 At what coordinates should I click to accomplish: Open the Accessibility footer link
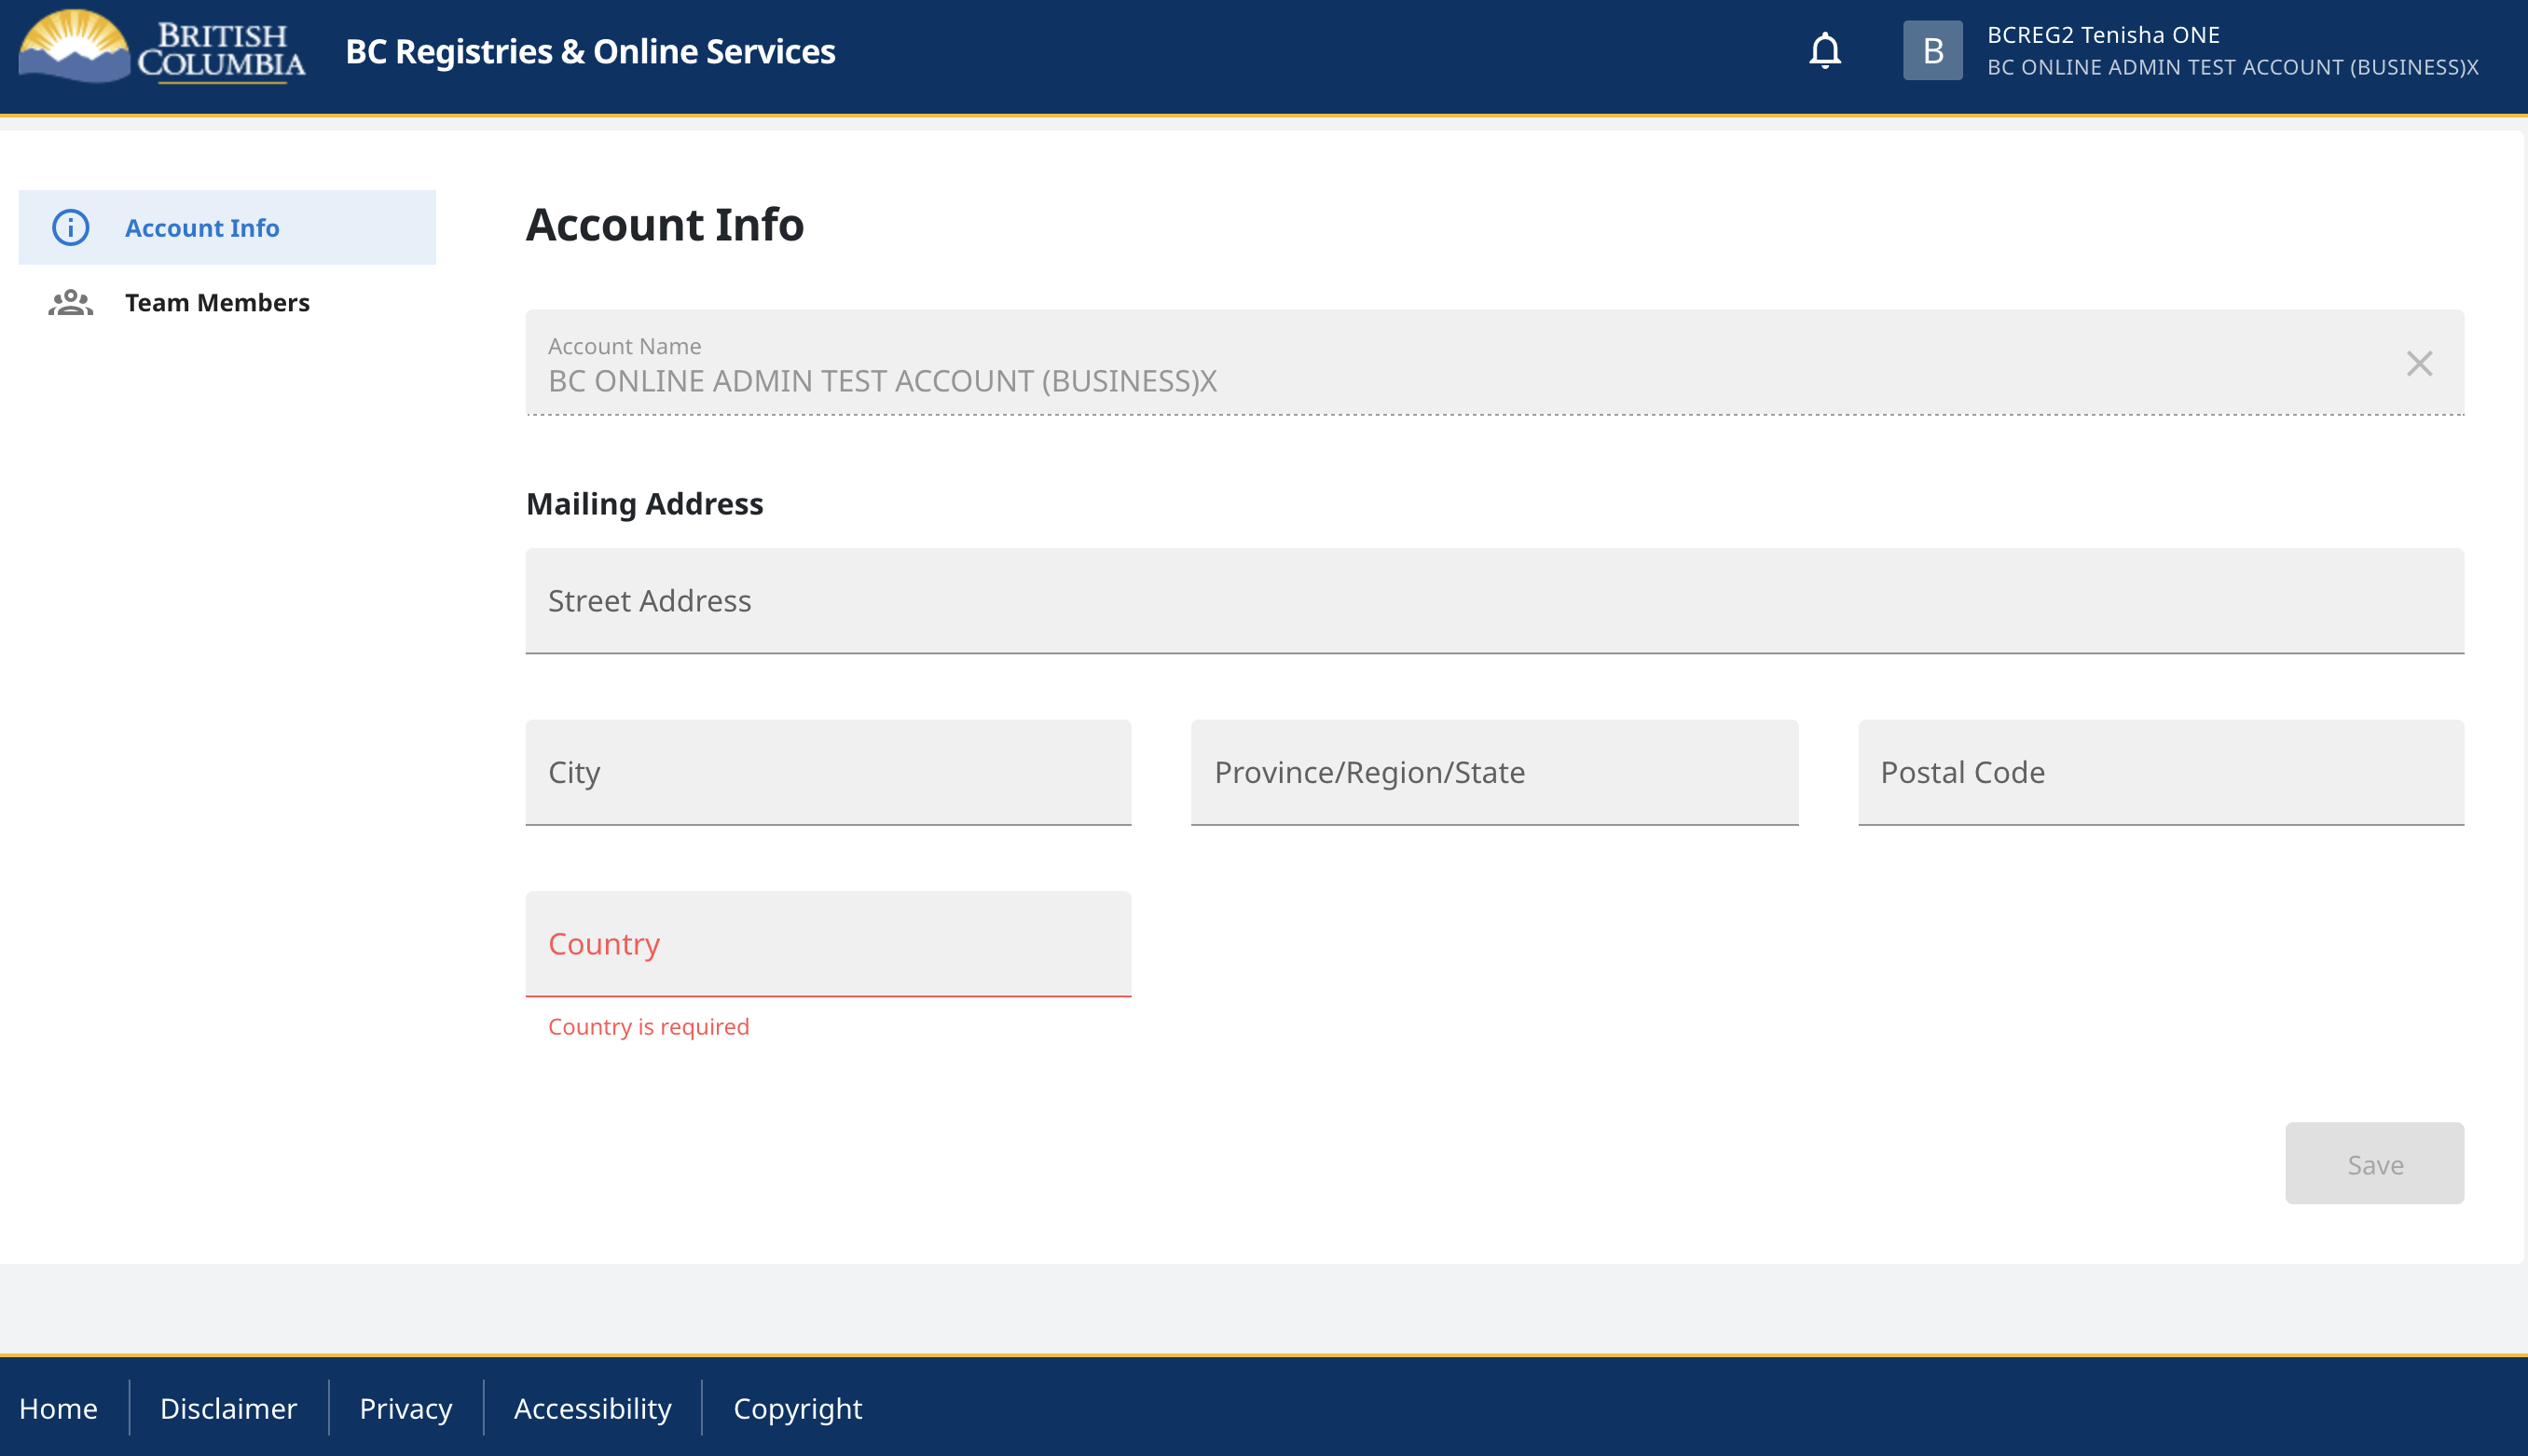(x=592, y=1407)
